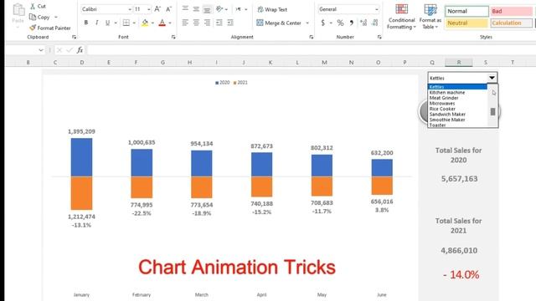Choose Microwaves from the list

[442, 104]
